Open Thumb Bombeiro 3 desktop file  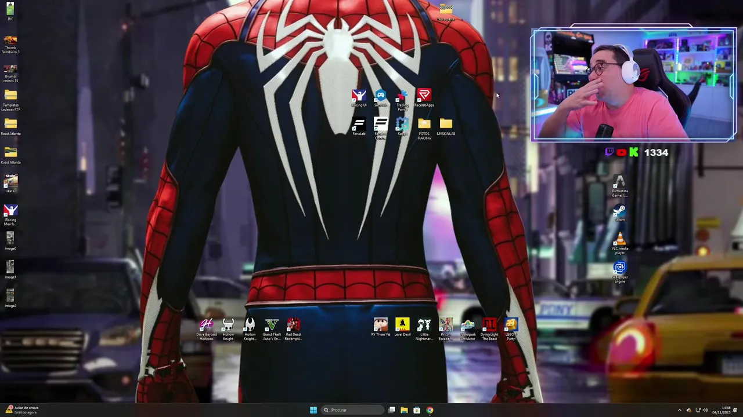click(x=10, y=43)
